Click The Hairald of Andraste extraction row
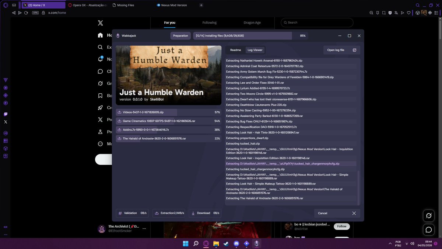 (168, 139)
